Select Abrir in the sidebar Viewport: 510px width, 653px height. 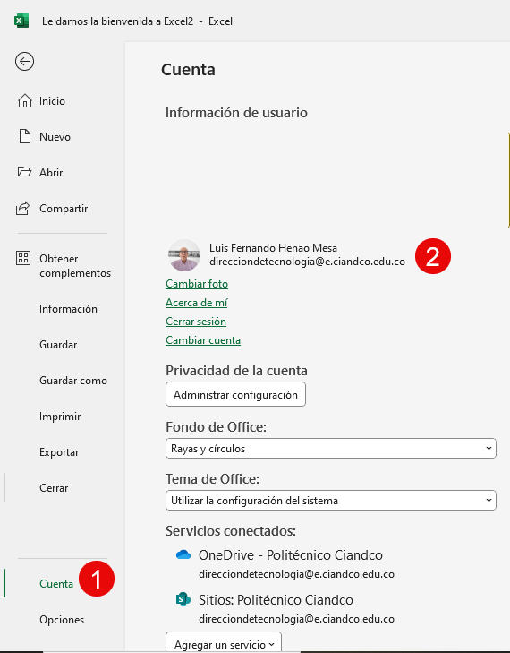pos(51,172)
